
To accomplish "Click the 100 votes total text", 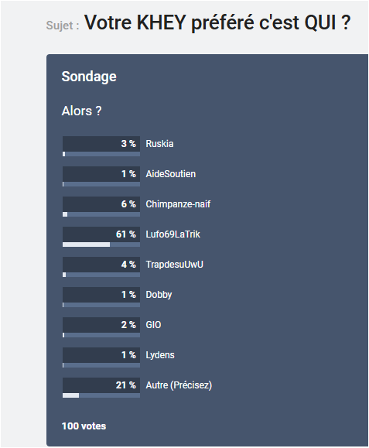I will click(84, 426).
